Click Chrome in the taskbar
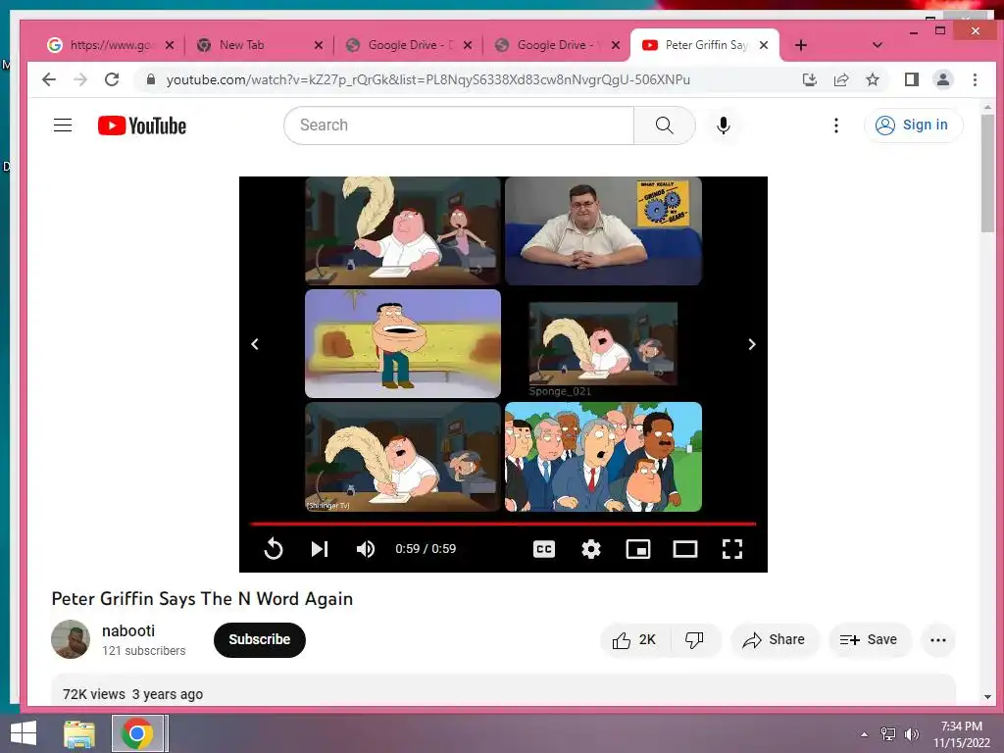The width and height of the screenshot is (1004, 753). coord(137,733)
